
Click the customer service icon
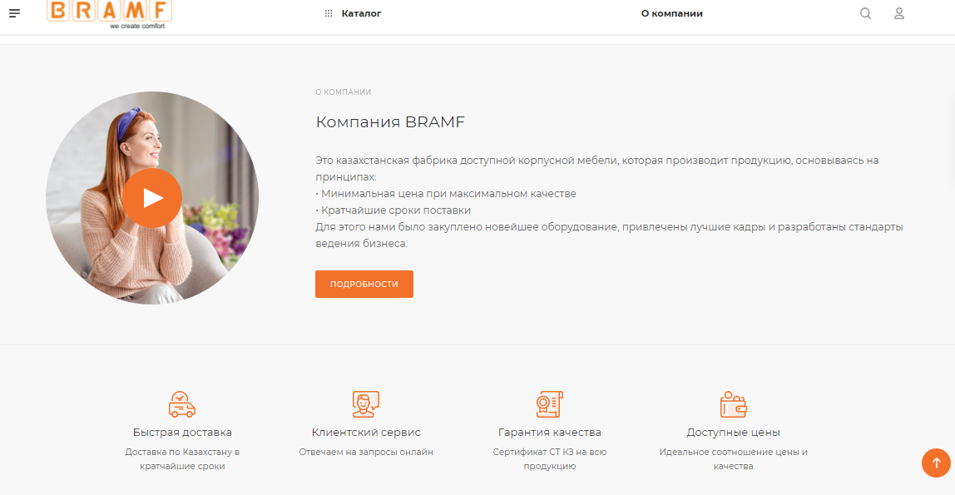[x=365, y=404]
